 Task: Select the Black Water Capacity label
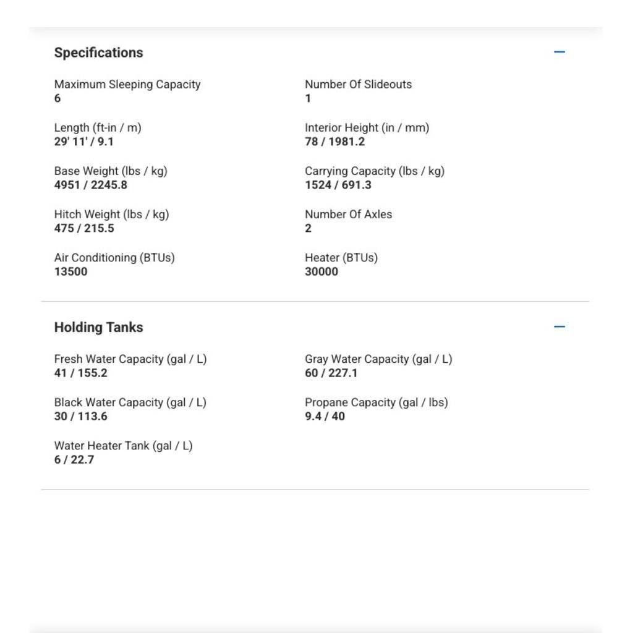[x=130, y=402]
